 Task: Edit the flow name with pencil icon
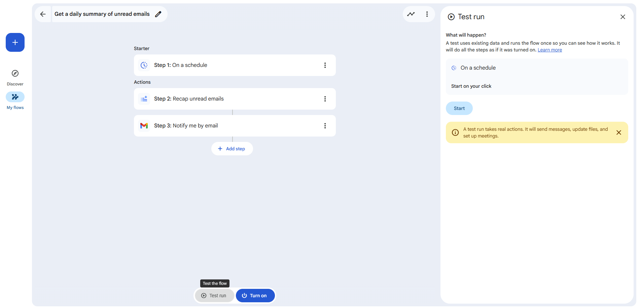pyautogui.click(x=158, y=14)
